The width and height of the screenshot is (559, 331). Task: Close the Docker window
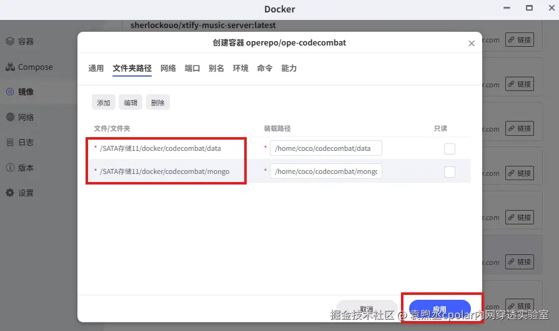[551, 8]
